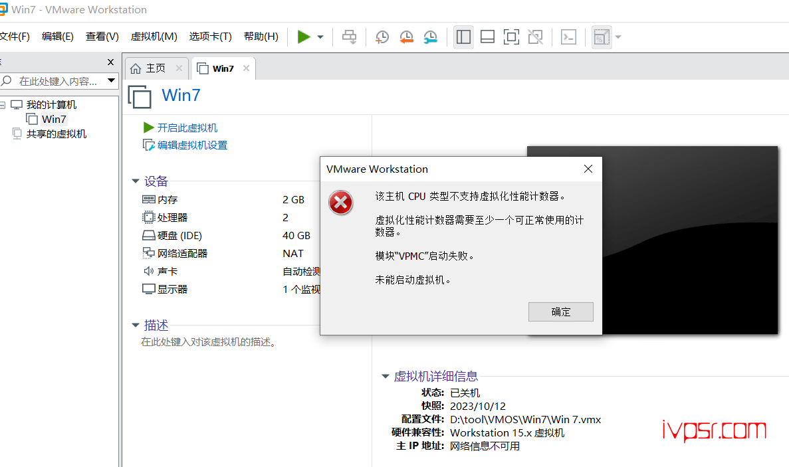This screenshot has height=467, width=789.
Task: Click the send Ctrl+Alt+Del toolbar icon
Action: coord(349,37)
